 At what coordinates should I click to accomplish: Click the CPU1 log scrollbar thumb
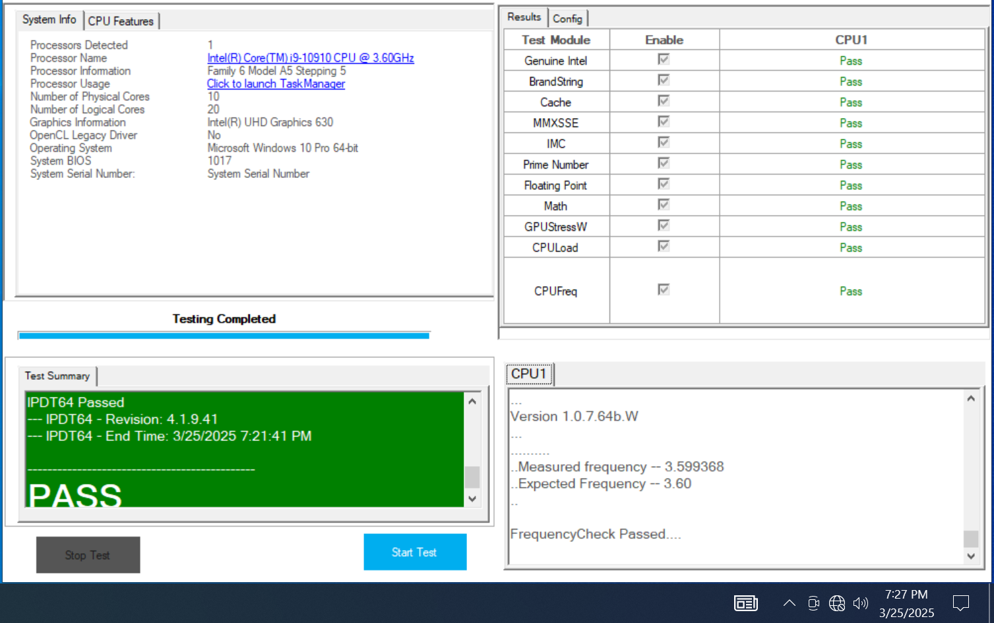tap(971, 539)
